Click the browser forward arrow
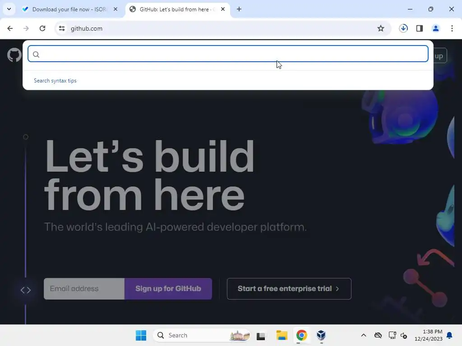Screen dimensions: 462x346 tap(26, 28)
